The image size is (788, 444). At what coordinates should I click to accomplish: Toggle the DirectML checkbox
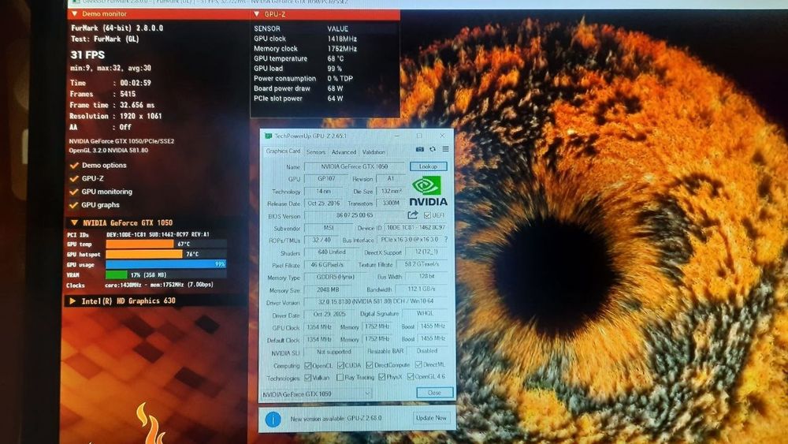[418, 364]
